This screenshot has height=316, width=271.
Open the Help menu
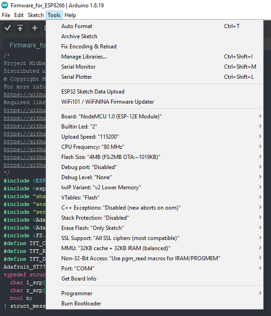point(70,15)
